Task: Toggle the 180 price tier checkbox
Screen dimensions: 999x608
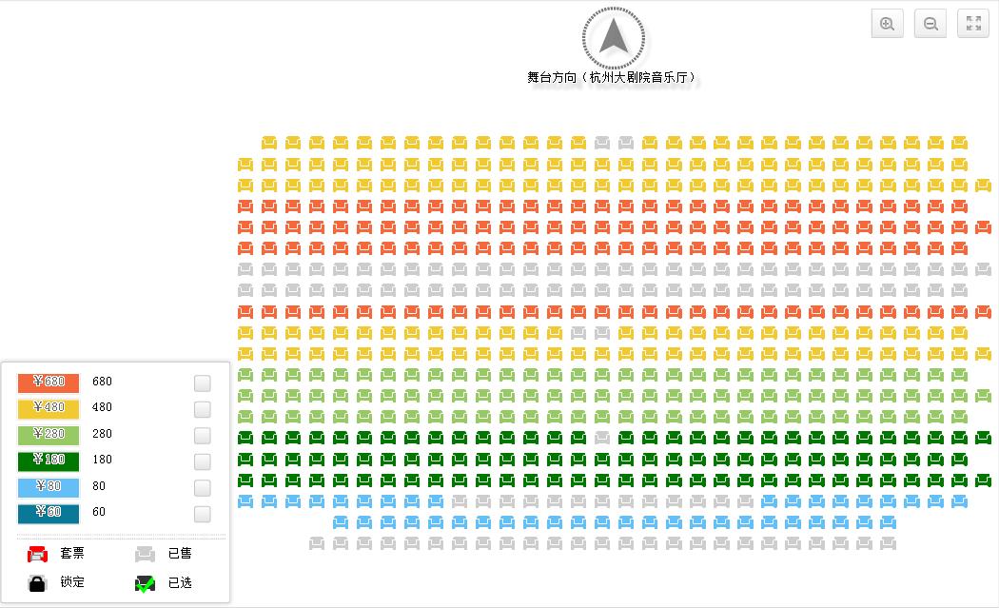Action: tap(203, 461)
